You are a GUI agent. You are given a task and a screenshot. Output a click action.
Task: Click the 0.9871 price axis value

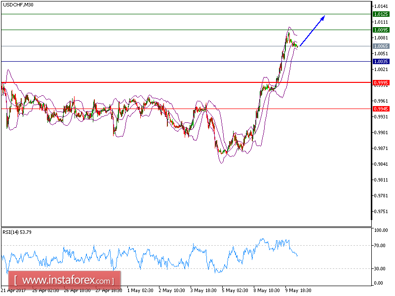click(381, 148)
